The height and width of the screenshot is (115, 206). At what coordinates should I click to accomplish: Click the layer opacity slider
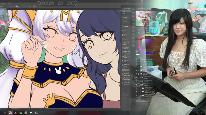click(152, 59)
